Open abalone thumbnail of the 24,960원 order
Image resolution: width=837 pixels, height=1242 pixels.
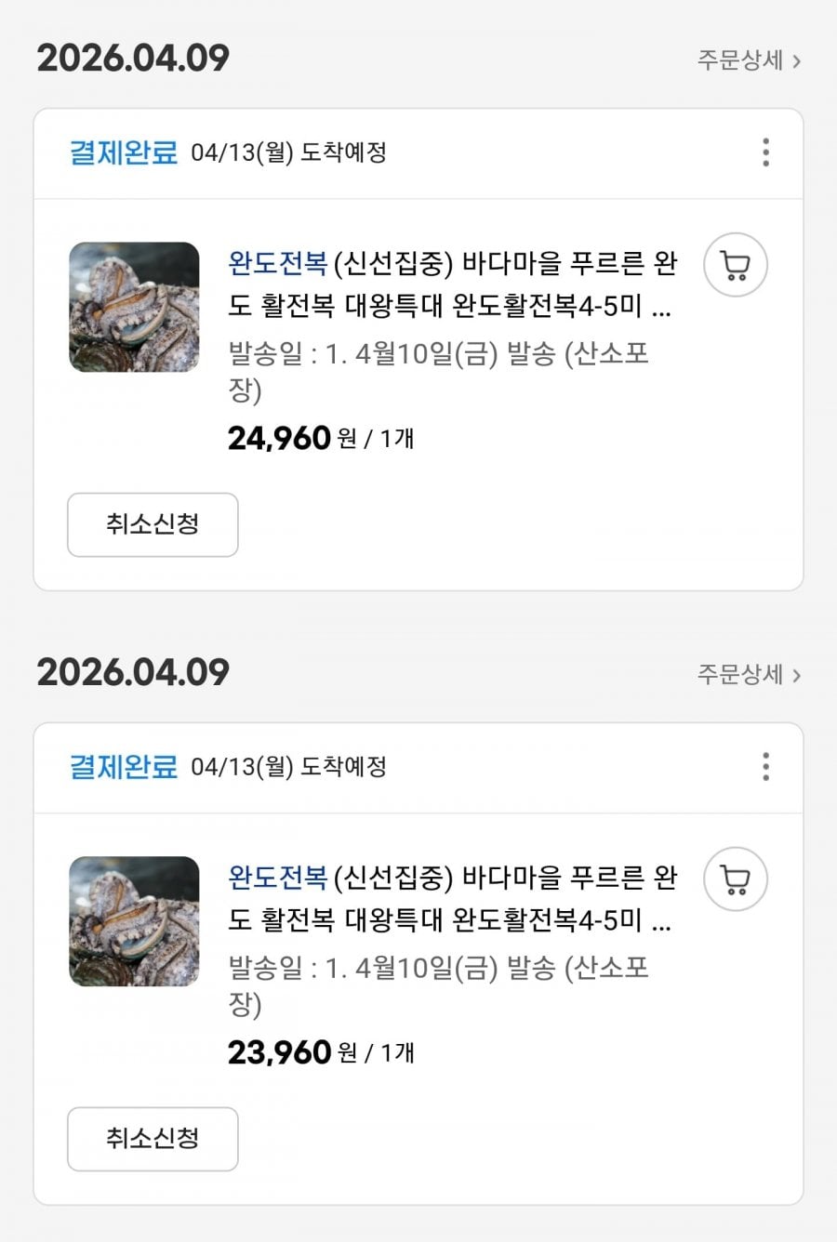[x=134, y=308]
